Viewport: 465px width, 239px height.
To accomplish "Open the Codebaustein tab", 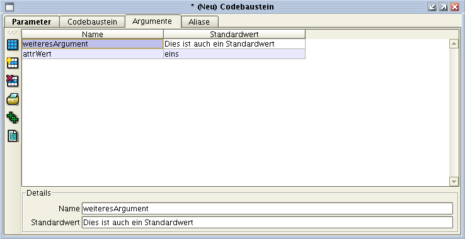I will pos(92,22).
